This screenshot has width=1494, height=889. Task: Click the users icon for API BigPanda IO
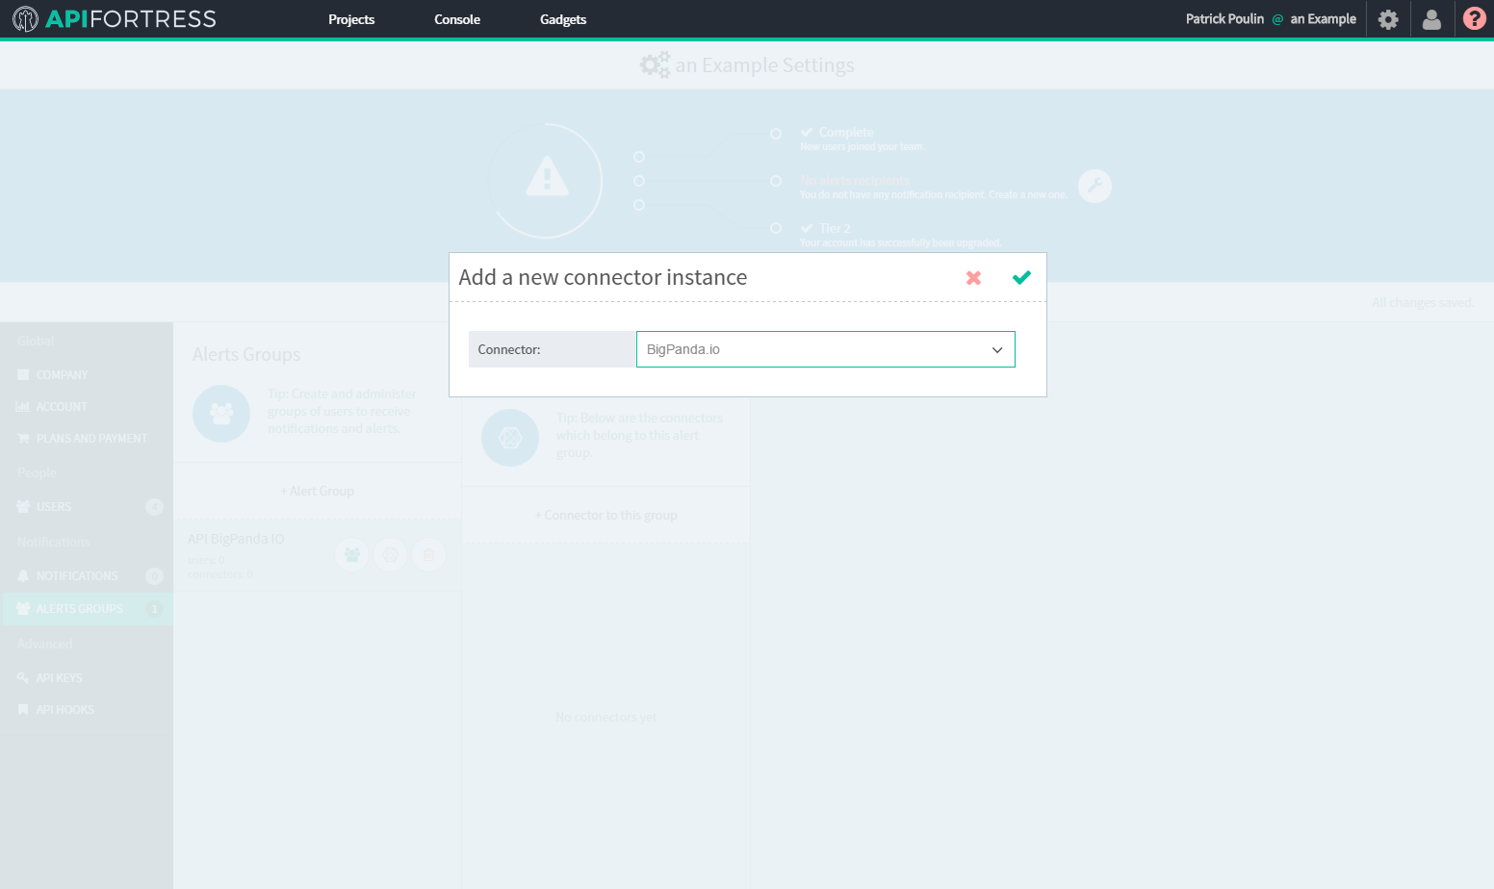(352, 555)
